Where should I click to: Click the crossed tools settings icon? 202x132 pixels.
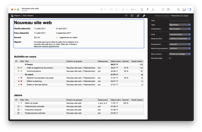tap(178, 9)
